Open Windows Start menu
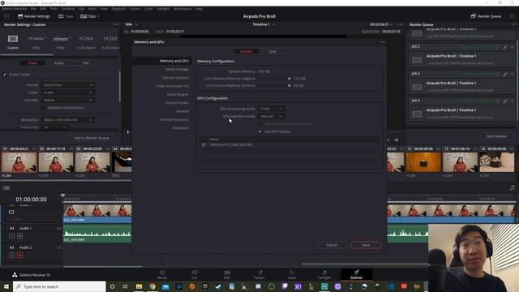Viewport: 519px width, 292px height. [x=6, y=286]
